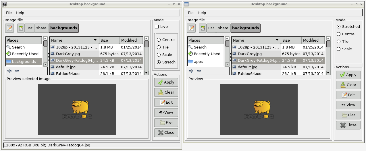Click the Name column sort arrow in right window

277,40
